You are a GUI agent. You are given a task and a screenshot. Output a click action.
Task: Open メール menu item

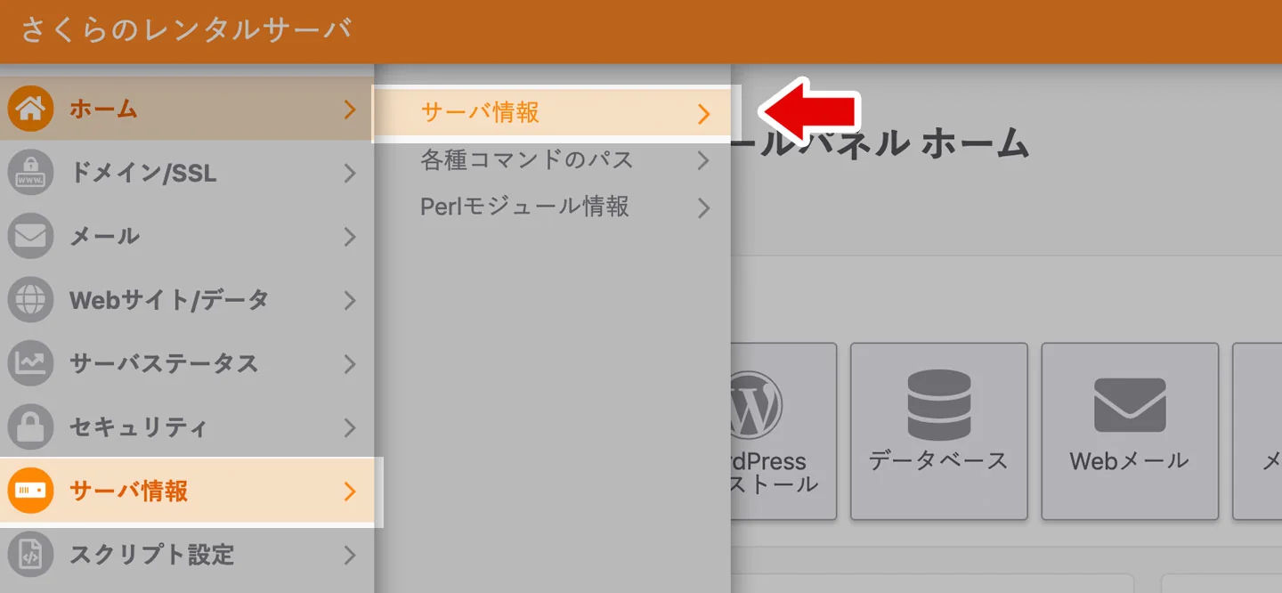[x=187, y=236]
